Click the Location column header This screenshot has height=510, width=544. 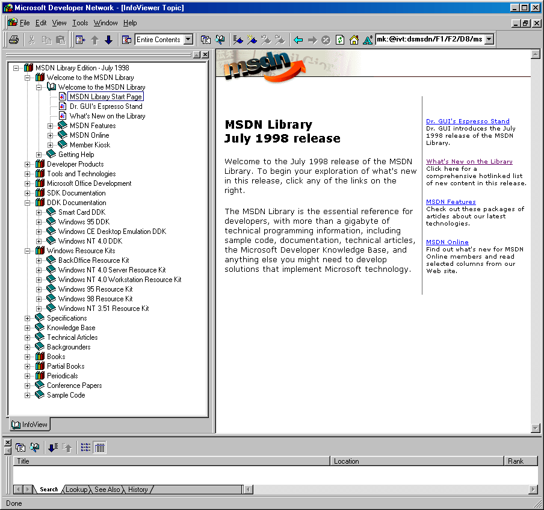pos(416,461)
